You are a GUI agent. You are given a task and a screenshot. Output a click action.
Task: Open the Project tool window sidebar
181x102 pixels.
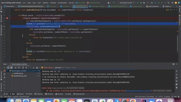click(1, 9)
